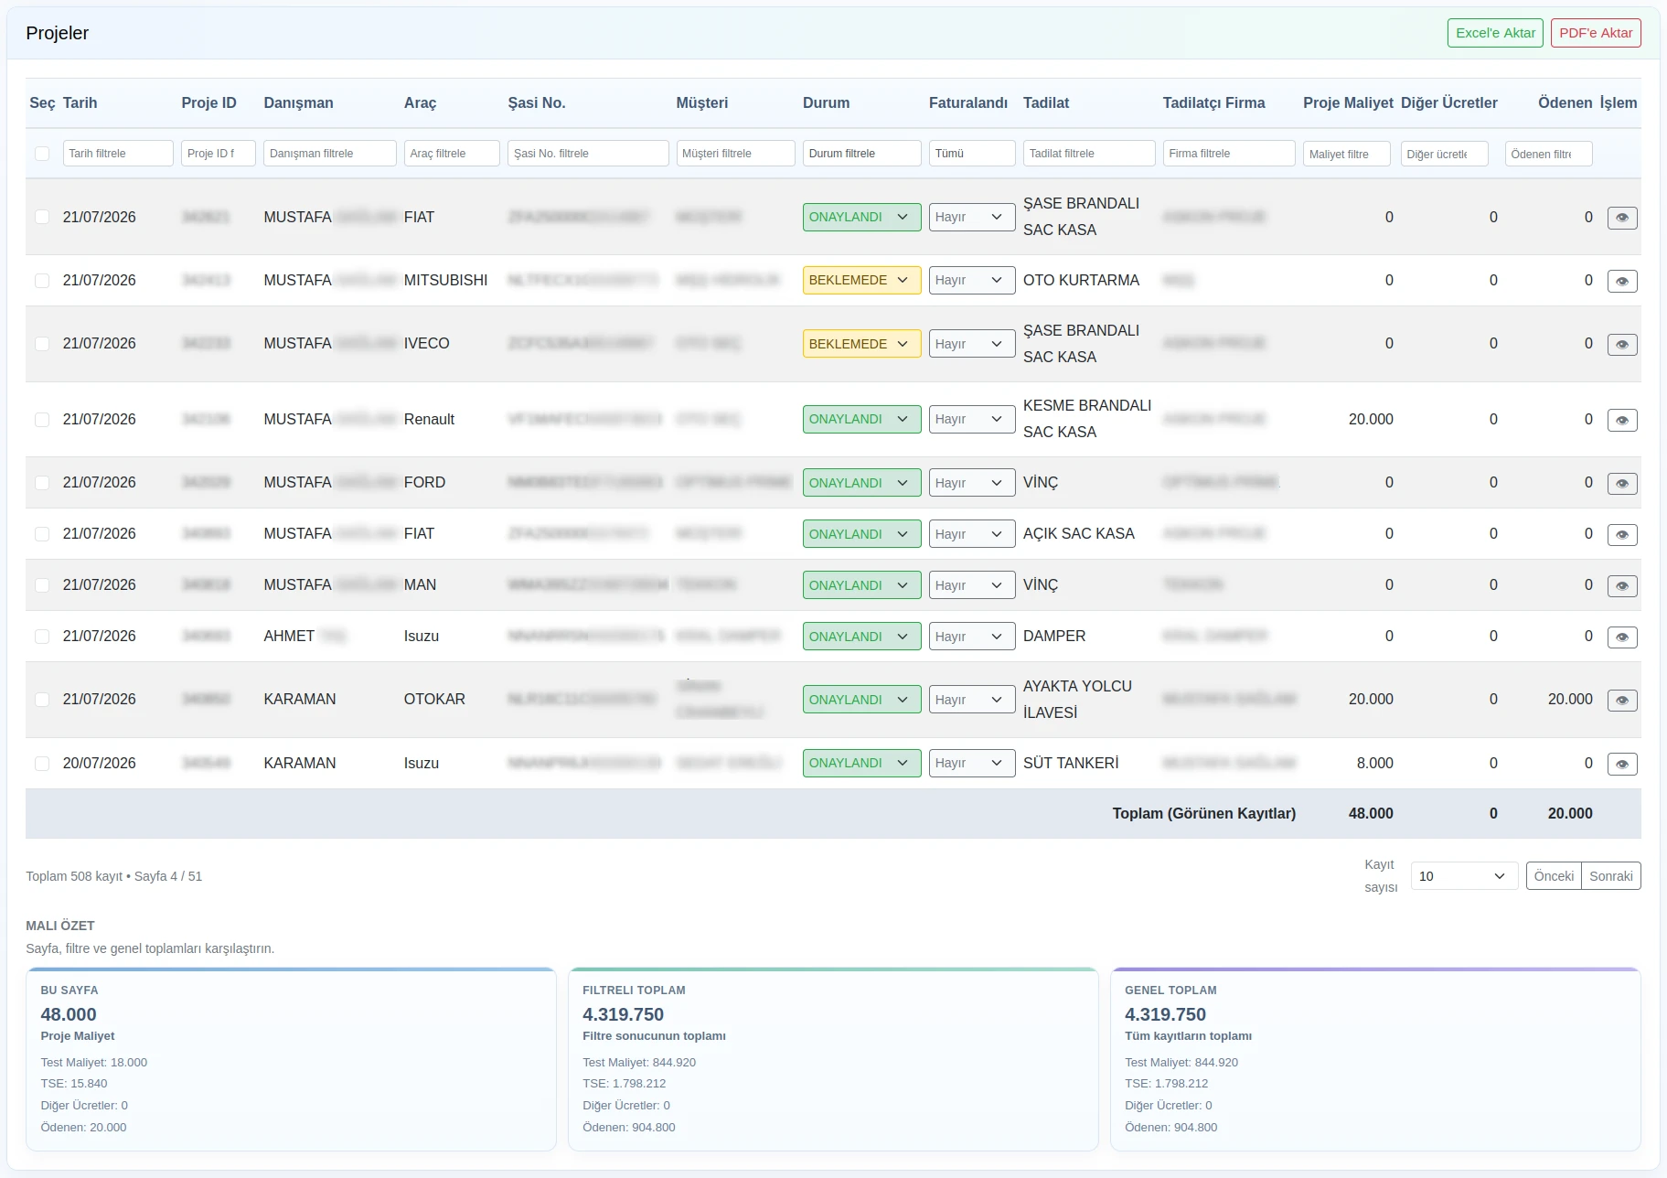View details of the MITSUBISHI project row
Viewport: 1667px width, 1178px height.
[1622, 281]
